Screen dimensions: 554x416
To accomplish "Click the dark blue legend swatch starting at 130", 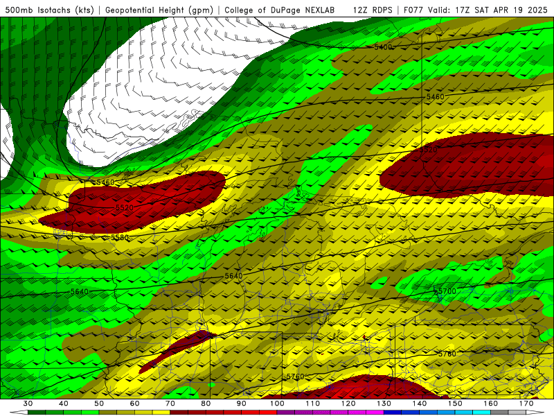I will coord(393,413).
